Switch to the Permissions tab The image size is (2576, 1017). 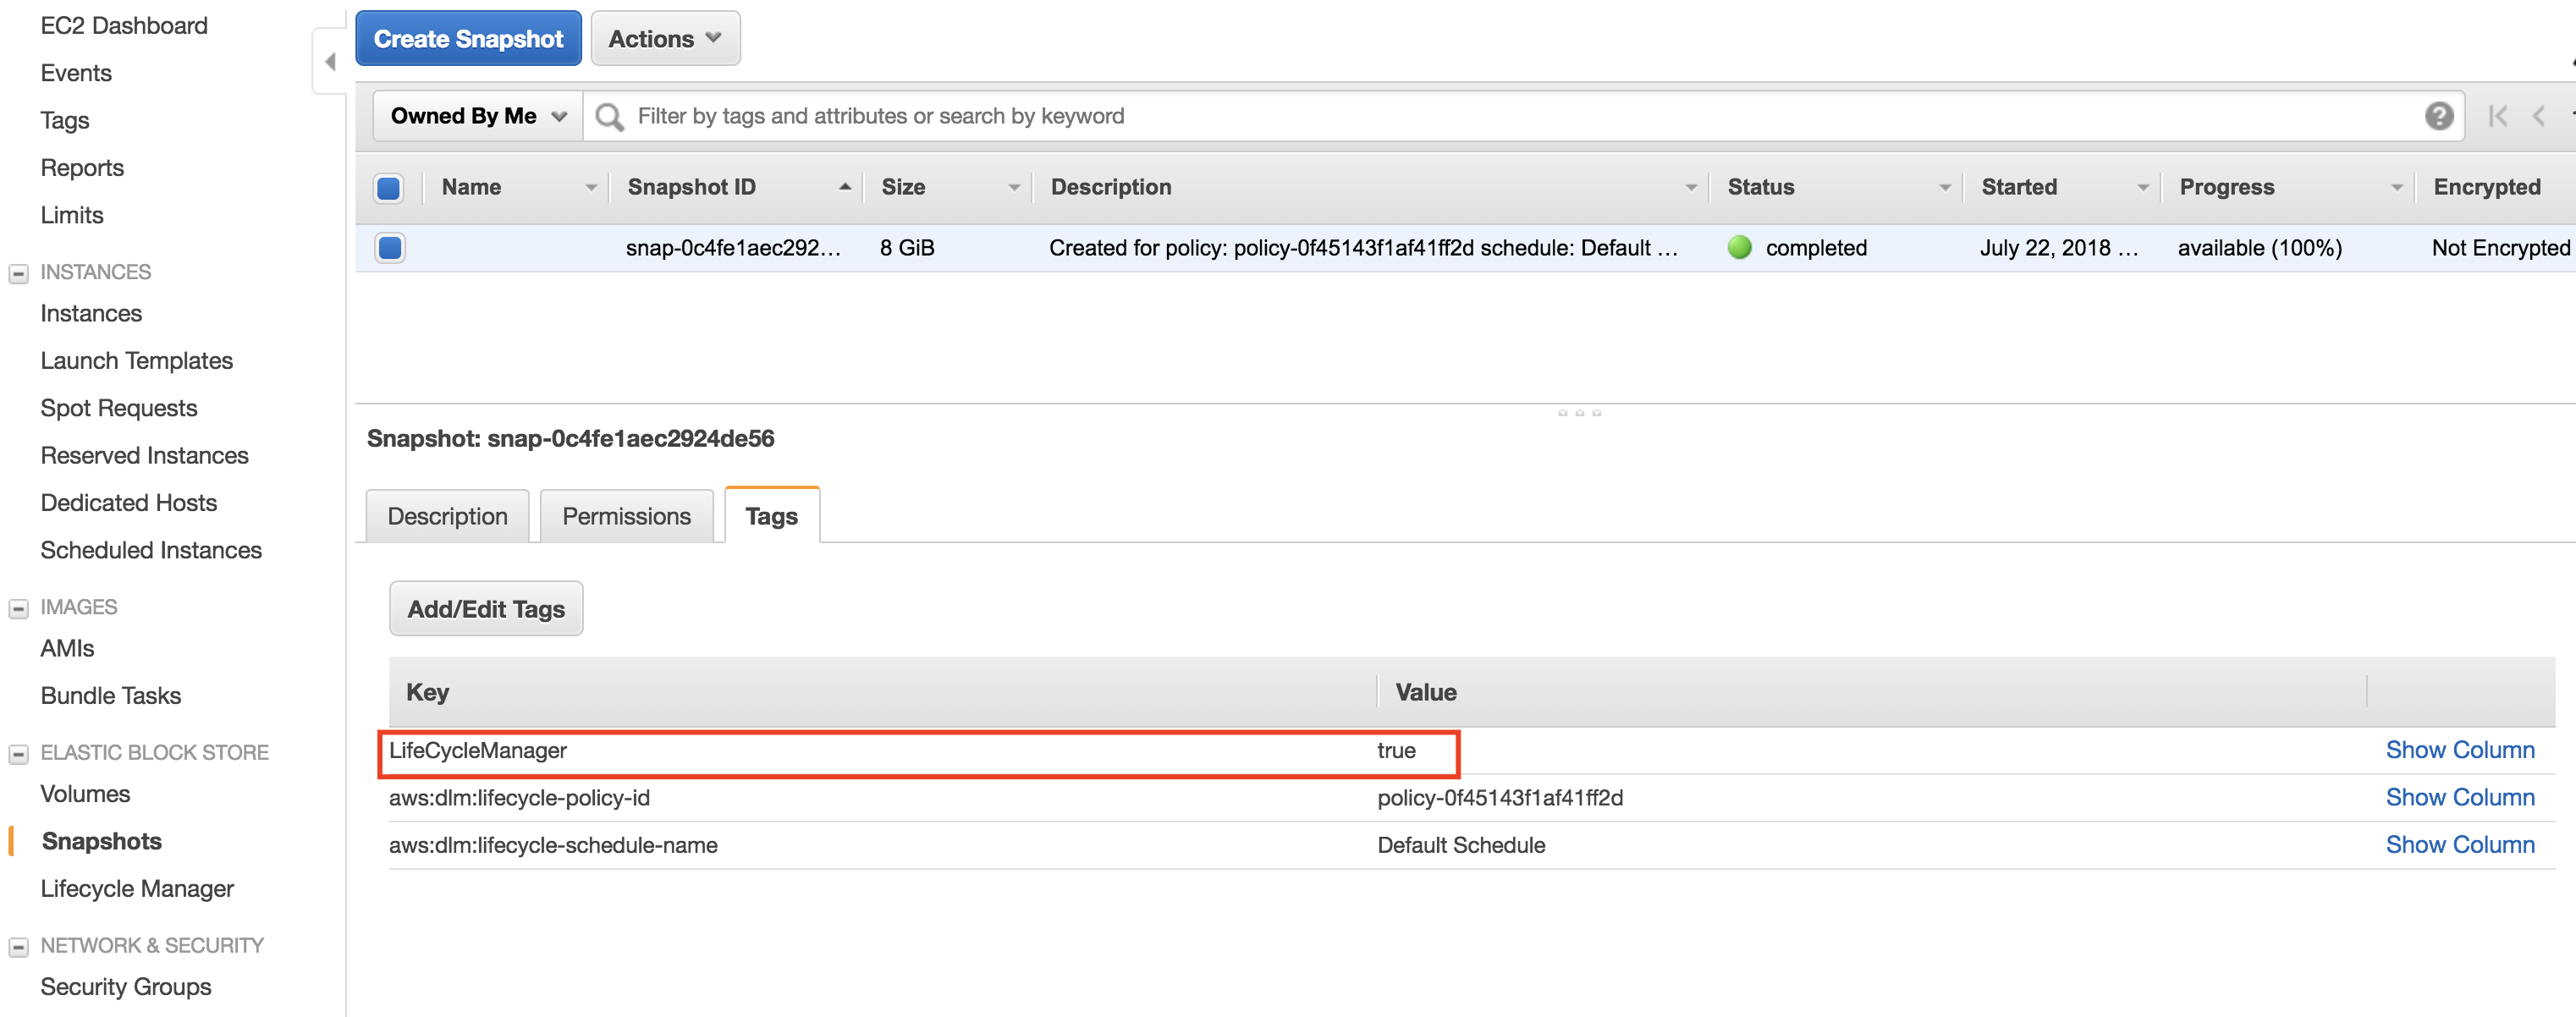(626, 516)
